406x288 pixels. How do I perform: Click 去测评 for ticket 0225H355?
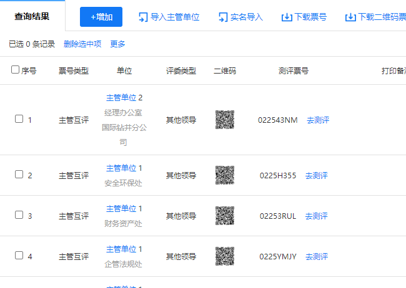pyautogui.click(x=317, y=176)
